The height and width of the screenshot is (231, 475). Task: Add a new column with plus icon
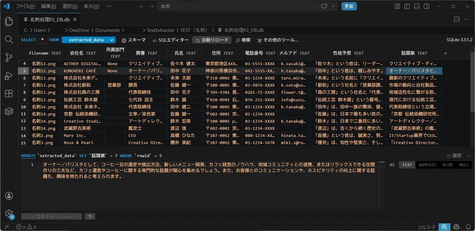(445, 53)
